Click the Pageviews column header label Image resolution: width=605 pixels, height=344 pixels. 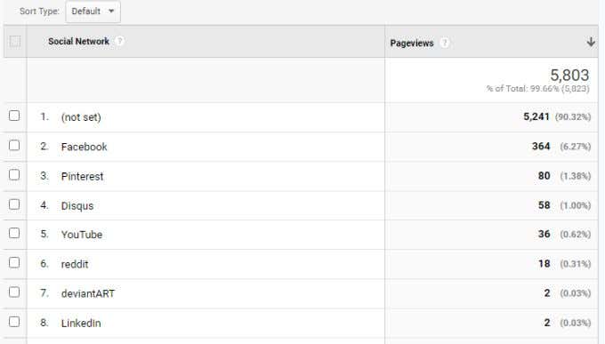coord(412,44)
